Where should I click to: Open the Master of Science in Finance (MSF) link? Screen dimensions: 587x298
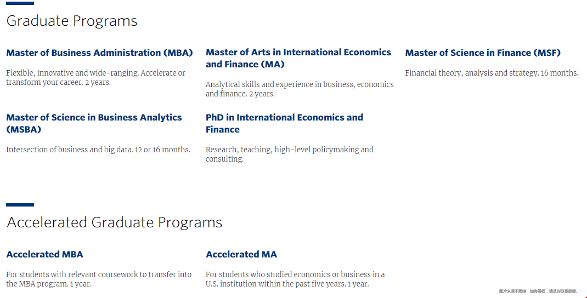pos(483,53)
